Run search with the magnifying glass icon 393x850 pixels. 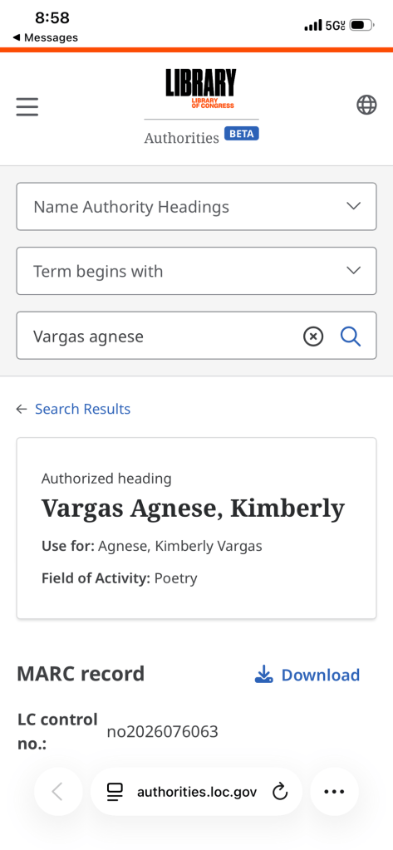click(x=351, y=337)
